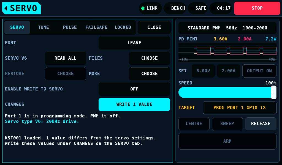Viewport: 282px width, 165px height.
Task: Switch to the SERVO tab
Action: [17, 28]
